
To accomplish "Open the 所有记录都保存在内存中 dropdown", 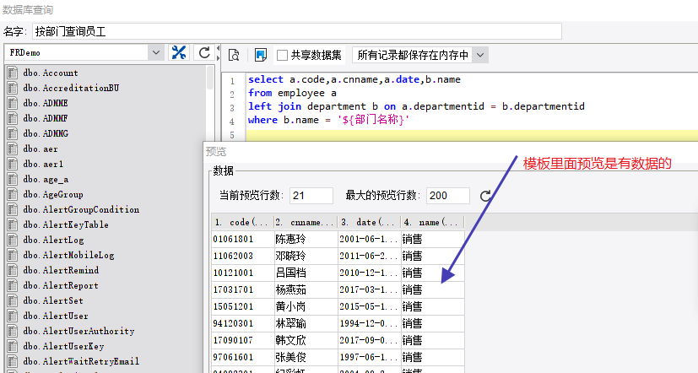I will coord(479,55).
